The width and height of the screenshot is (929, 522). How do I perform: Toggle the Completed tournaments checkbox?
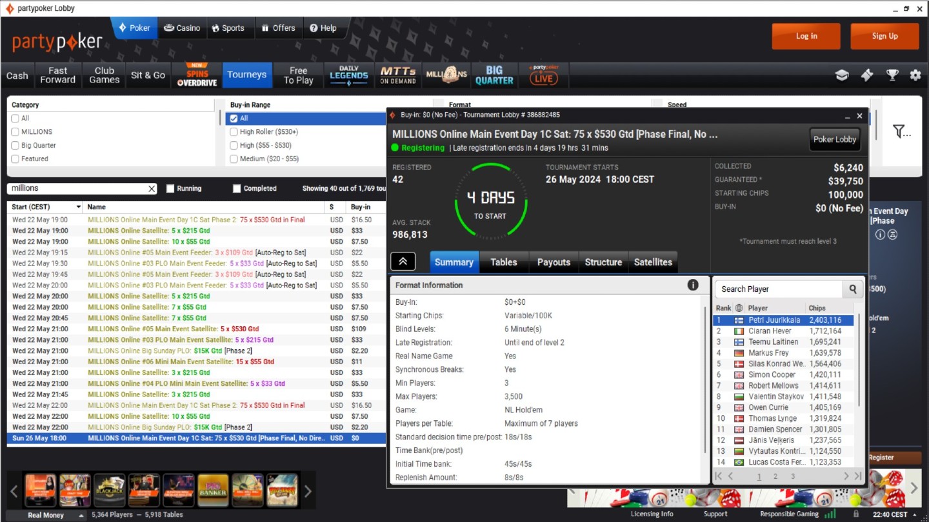[237, 189]
